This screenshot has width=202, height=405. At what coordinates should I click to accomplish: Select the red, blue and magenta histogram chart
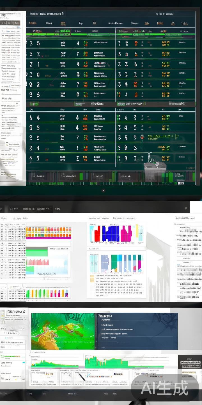pyautogui.click(x=116, y=233)
